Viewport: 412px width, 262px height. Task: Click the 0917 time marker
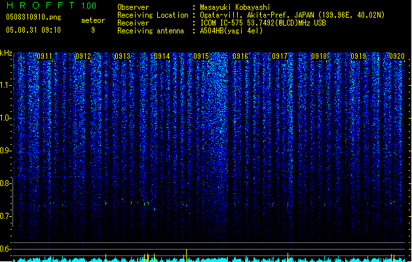click(x=280, y=56)
